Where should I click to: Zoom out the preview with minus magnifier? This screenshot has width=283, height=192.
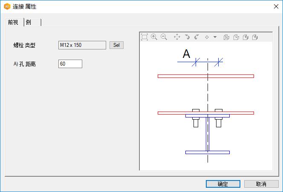point(164,37)
